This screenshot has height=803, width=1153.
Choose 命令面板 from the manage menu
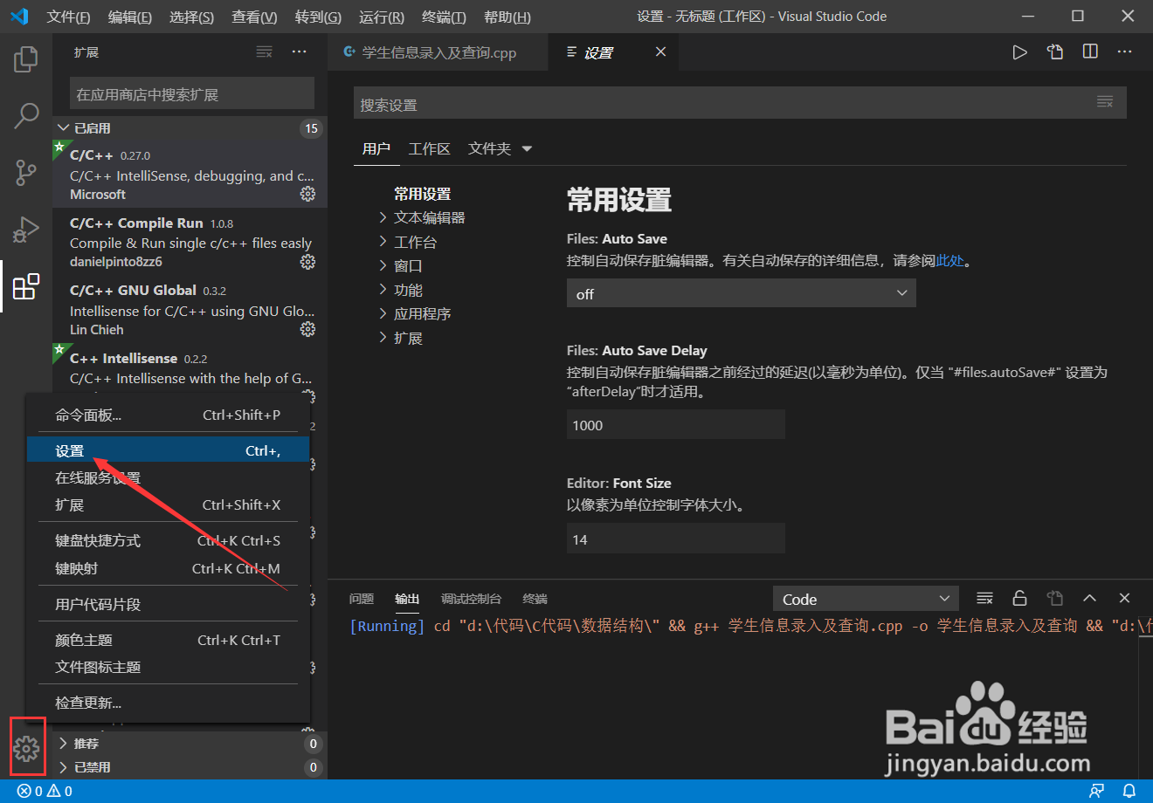pyautogui.click(x=169, y=415)
